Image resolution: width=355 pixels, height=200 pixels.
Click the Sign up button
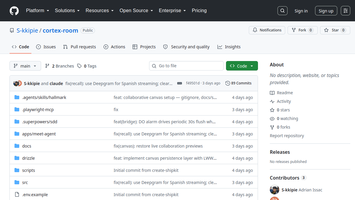[326, 11]
